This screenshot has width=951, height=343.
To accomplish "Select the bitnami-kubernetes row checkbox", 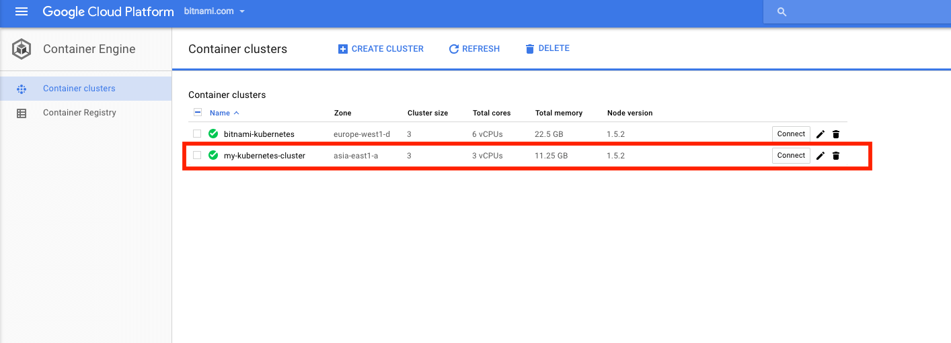I will click(x=197, y=134).
